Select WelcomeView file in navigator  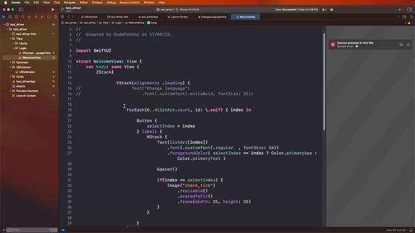point(29,58)
